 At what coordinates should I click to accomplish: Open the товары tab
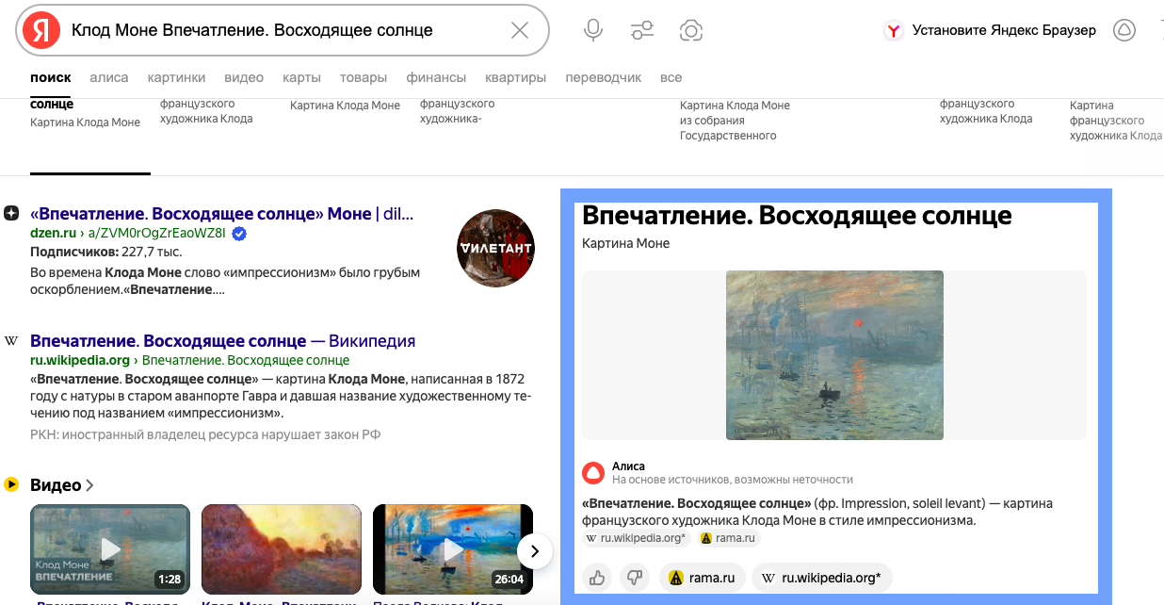pos(364,77)
